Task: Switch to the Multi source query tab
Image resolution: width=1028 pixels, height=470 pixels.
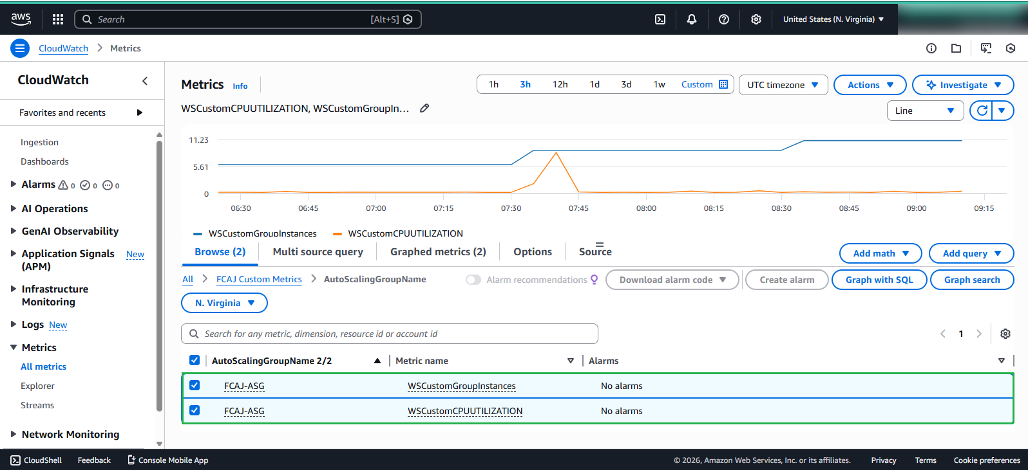Action: pyautogui.click(x=318, y=252)
